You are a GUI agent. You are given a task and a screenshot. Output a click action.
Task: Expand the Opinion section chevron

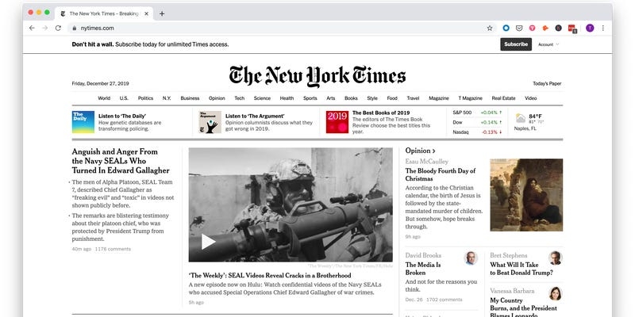[x=433, y=151]
